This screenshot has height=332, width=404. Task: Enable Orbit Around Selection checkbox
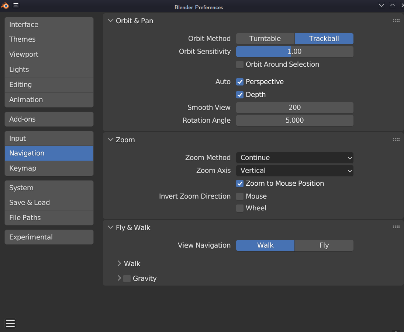click(240, 64)
